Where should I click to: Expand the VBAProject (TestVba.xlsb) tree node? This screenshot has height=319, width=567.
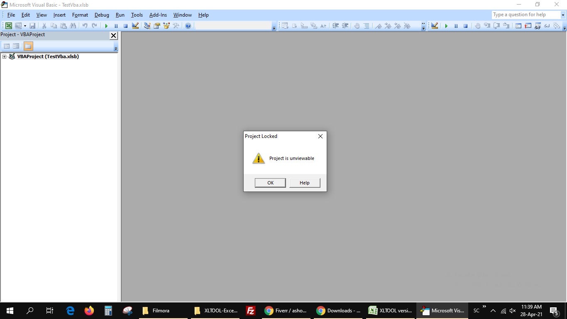click(4, 56)
